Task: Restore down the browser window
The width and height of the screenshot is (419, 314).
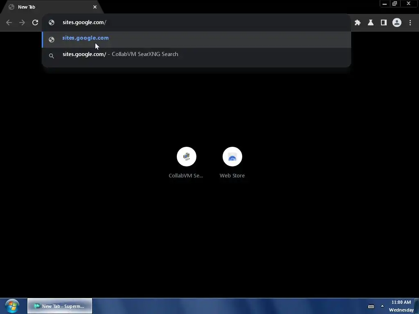Action: point(394,4)
